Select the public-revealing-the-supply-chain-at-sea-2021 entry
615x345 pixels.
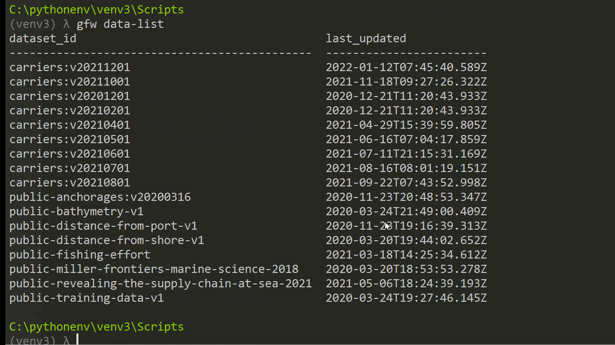[x=160, y=283]
